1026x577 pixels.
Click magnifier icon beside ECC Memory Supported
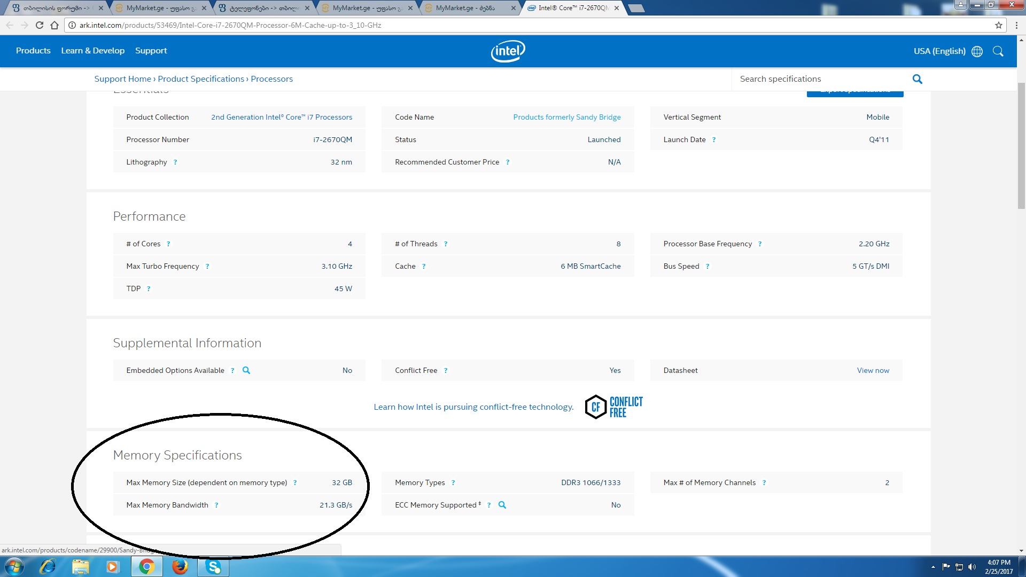point(502,505)
